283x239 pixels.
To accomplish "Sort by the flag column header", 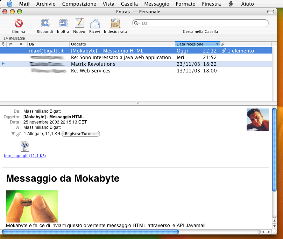I will tap(10, 44).
